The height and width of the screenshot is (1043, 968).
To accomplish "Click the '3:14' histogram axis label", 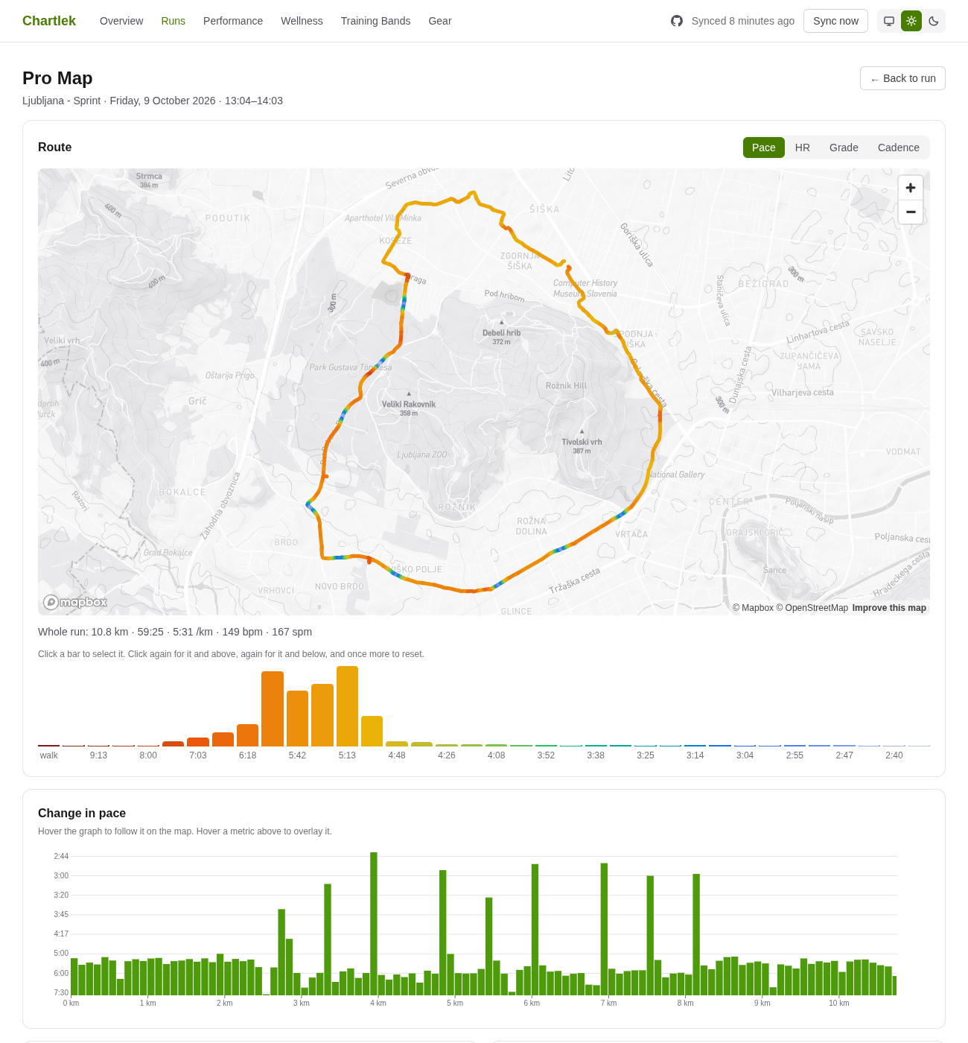I will point(695,755).
